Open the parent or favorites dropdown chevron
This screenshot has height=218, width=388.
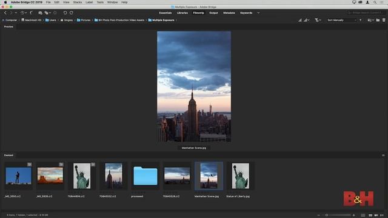pos(16,13)
